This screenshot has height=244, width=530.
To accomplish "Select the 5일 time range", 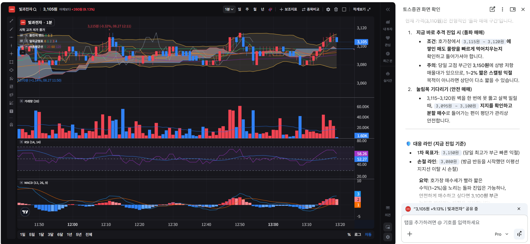I will 32,235.
